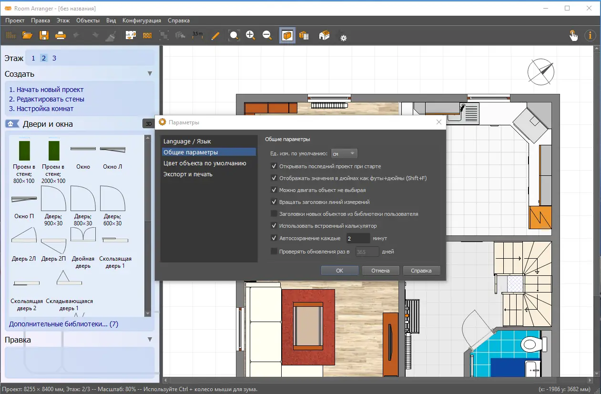The image size is (601, 394).
Task: Select the pencil draw tool
Action: click(x=215, y=35)
